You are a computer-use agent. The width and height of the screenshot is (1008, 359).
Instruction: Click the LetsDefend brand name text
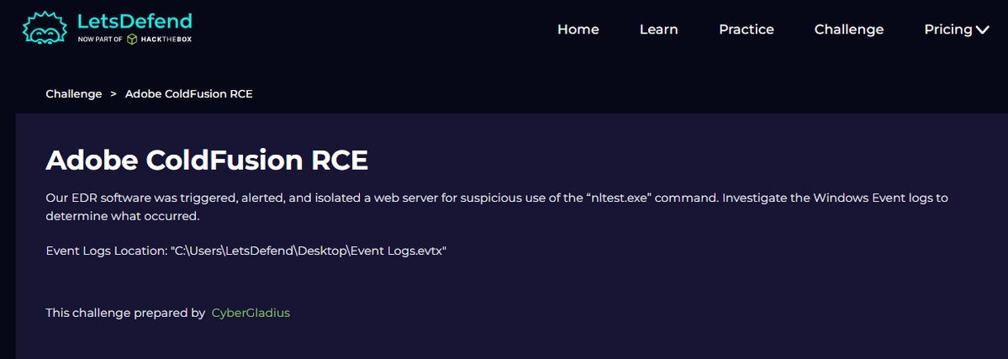point(135,20)
